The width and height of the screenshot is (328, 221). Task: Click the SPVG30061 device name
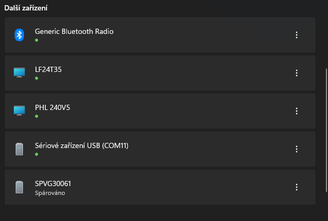[x=53, y=183]
